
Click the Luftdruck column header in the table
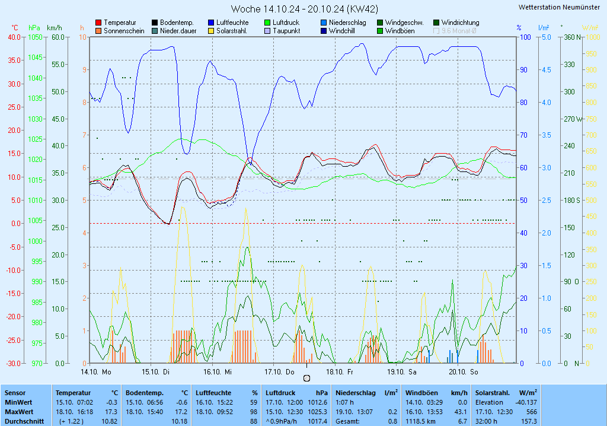pyautogui.click(x=280, y=393)
